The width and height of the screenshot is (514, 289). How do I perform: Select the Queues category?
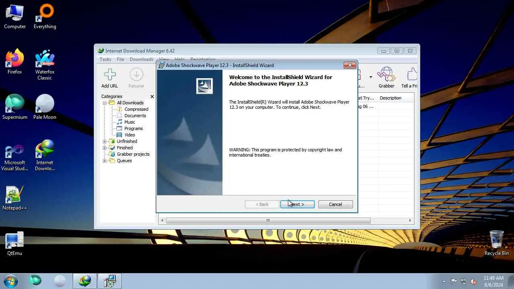(x=124, y=161)
